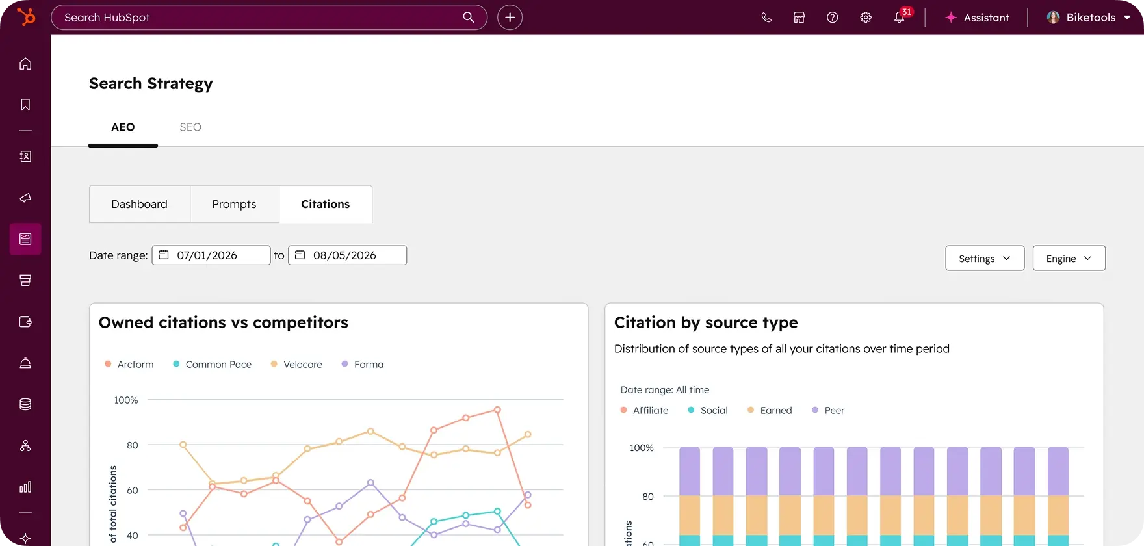This screenshot has height=546, width=1144.
Task: Switch to the SEO tab
Action: [190, 127]
